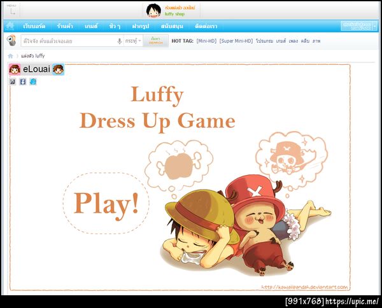
Task: Click the คลิป hot tag link
Action: point(305,41)
